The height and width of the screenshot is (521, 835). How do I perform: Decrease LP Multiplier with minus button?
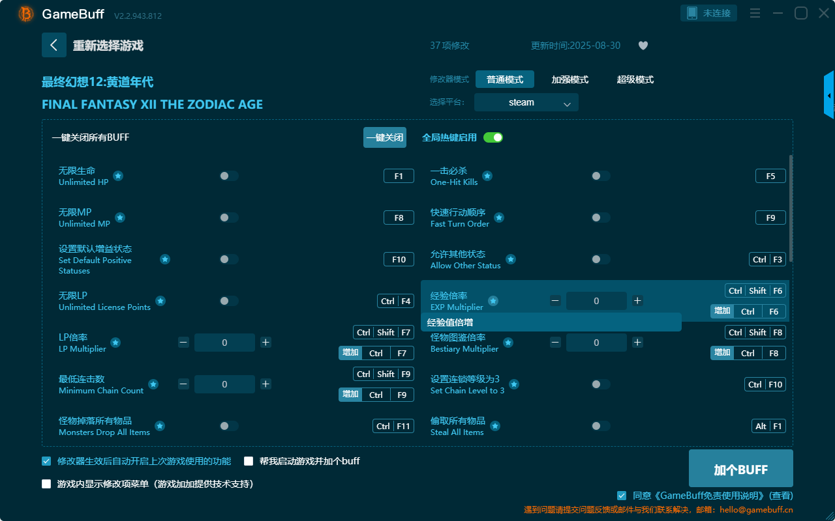pyautogui.click(x=183, y=343)
